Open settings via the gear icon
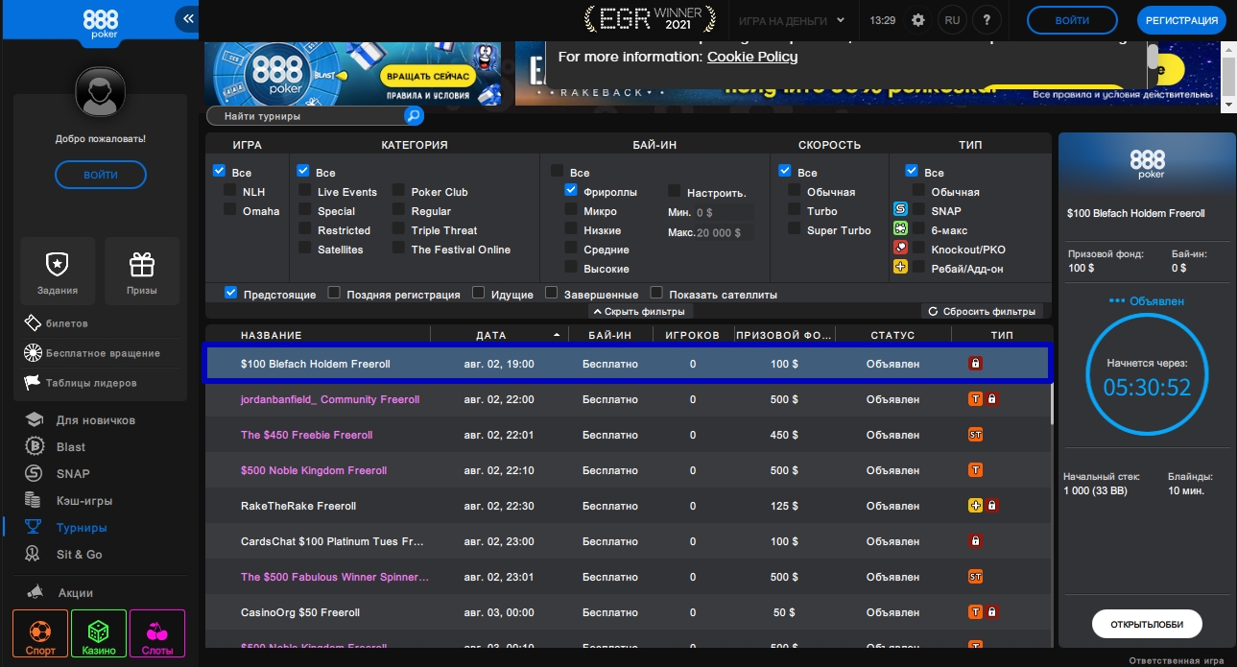The image size is (1237, 667). pyautogui.click(x=917, y=20)
